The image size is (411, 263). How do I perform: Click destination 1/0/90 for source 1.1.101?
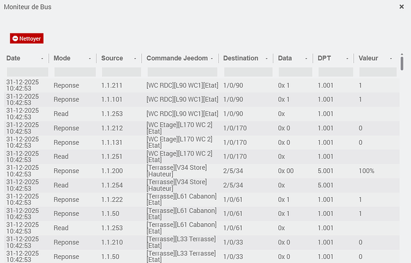point(233,100)
